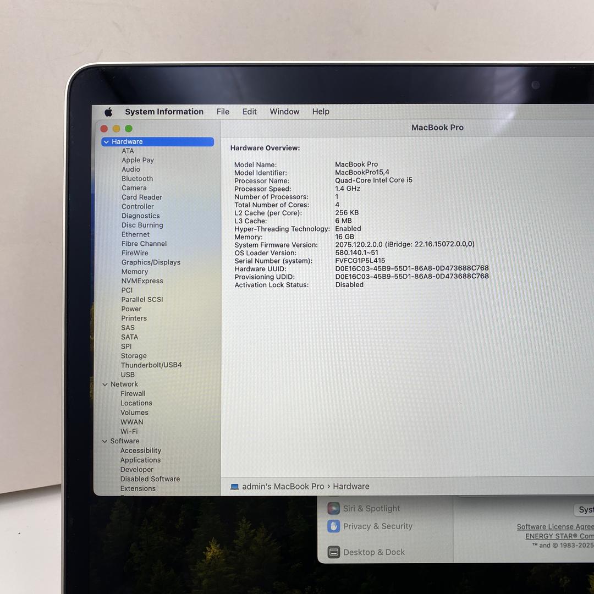Click the serial number FVFCG1P5L415
The height and width of the screenshot is (594, 594).
[x=360, y=261]
